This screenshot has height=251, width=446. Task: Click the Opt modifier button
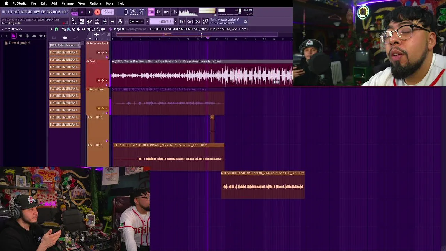(198, 22)
